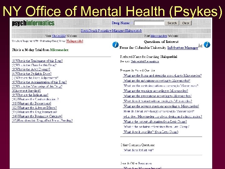Open warnings according to Micromedex link
The width and height of the screenshot is (225, 169).
156,91
